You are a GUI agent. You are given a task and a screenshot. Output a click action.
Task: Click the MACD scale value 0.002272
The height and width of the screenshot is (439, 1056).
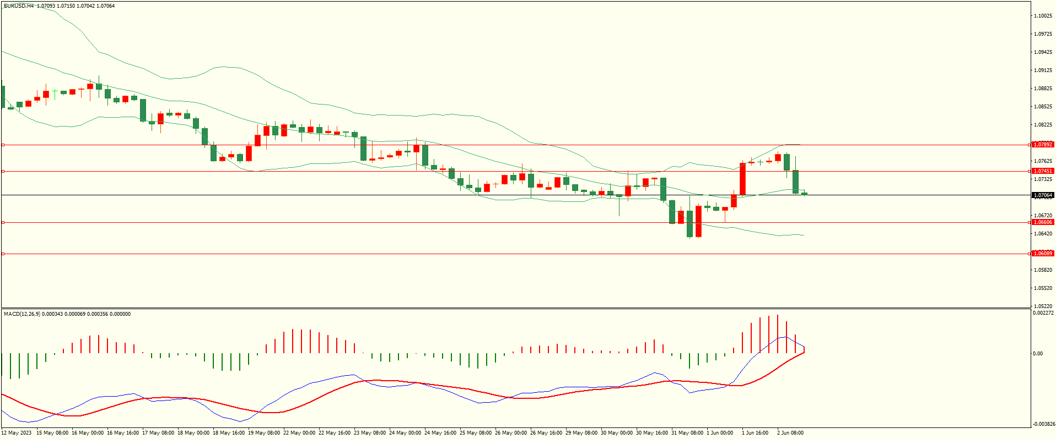(x=1043, y=313)
